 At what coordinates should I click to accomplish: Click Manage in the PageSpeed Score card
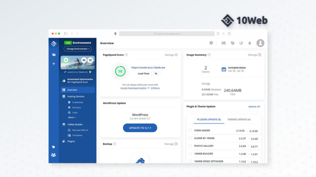(x=171, y=55)
